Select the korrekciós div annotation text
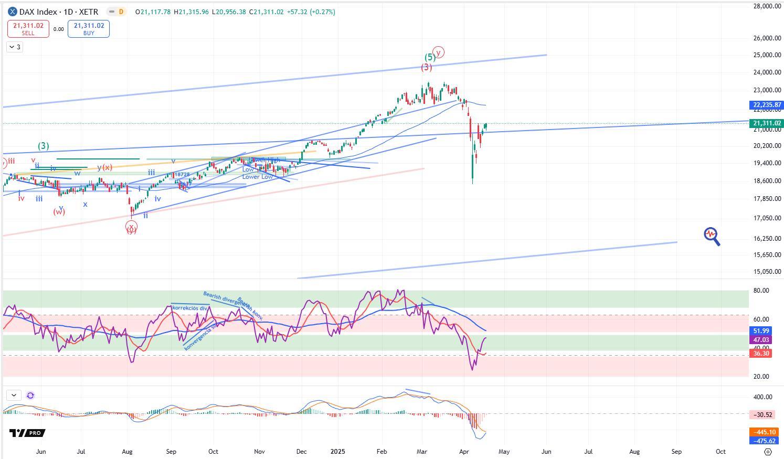This screenshot has width=784, height=459. coord(189,308)
